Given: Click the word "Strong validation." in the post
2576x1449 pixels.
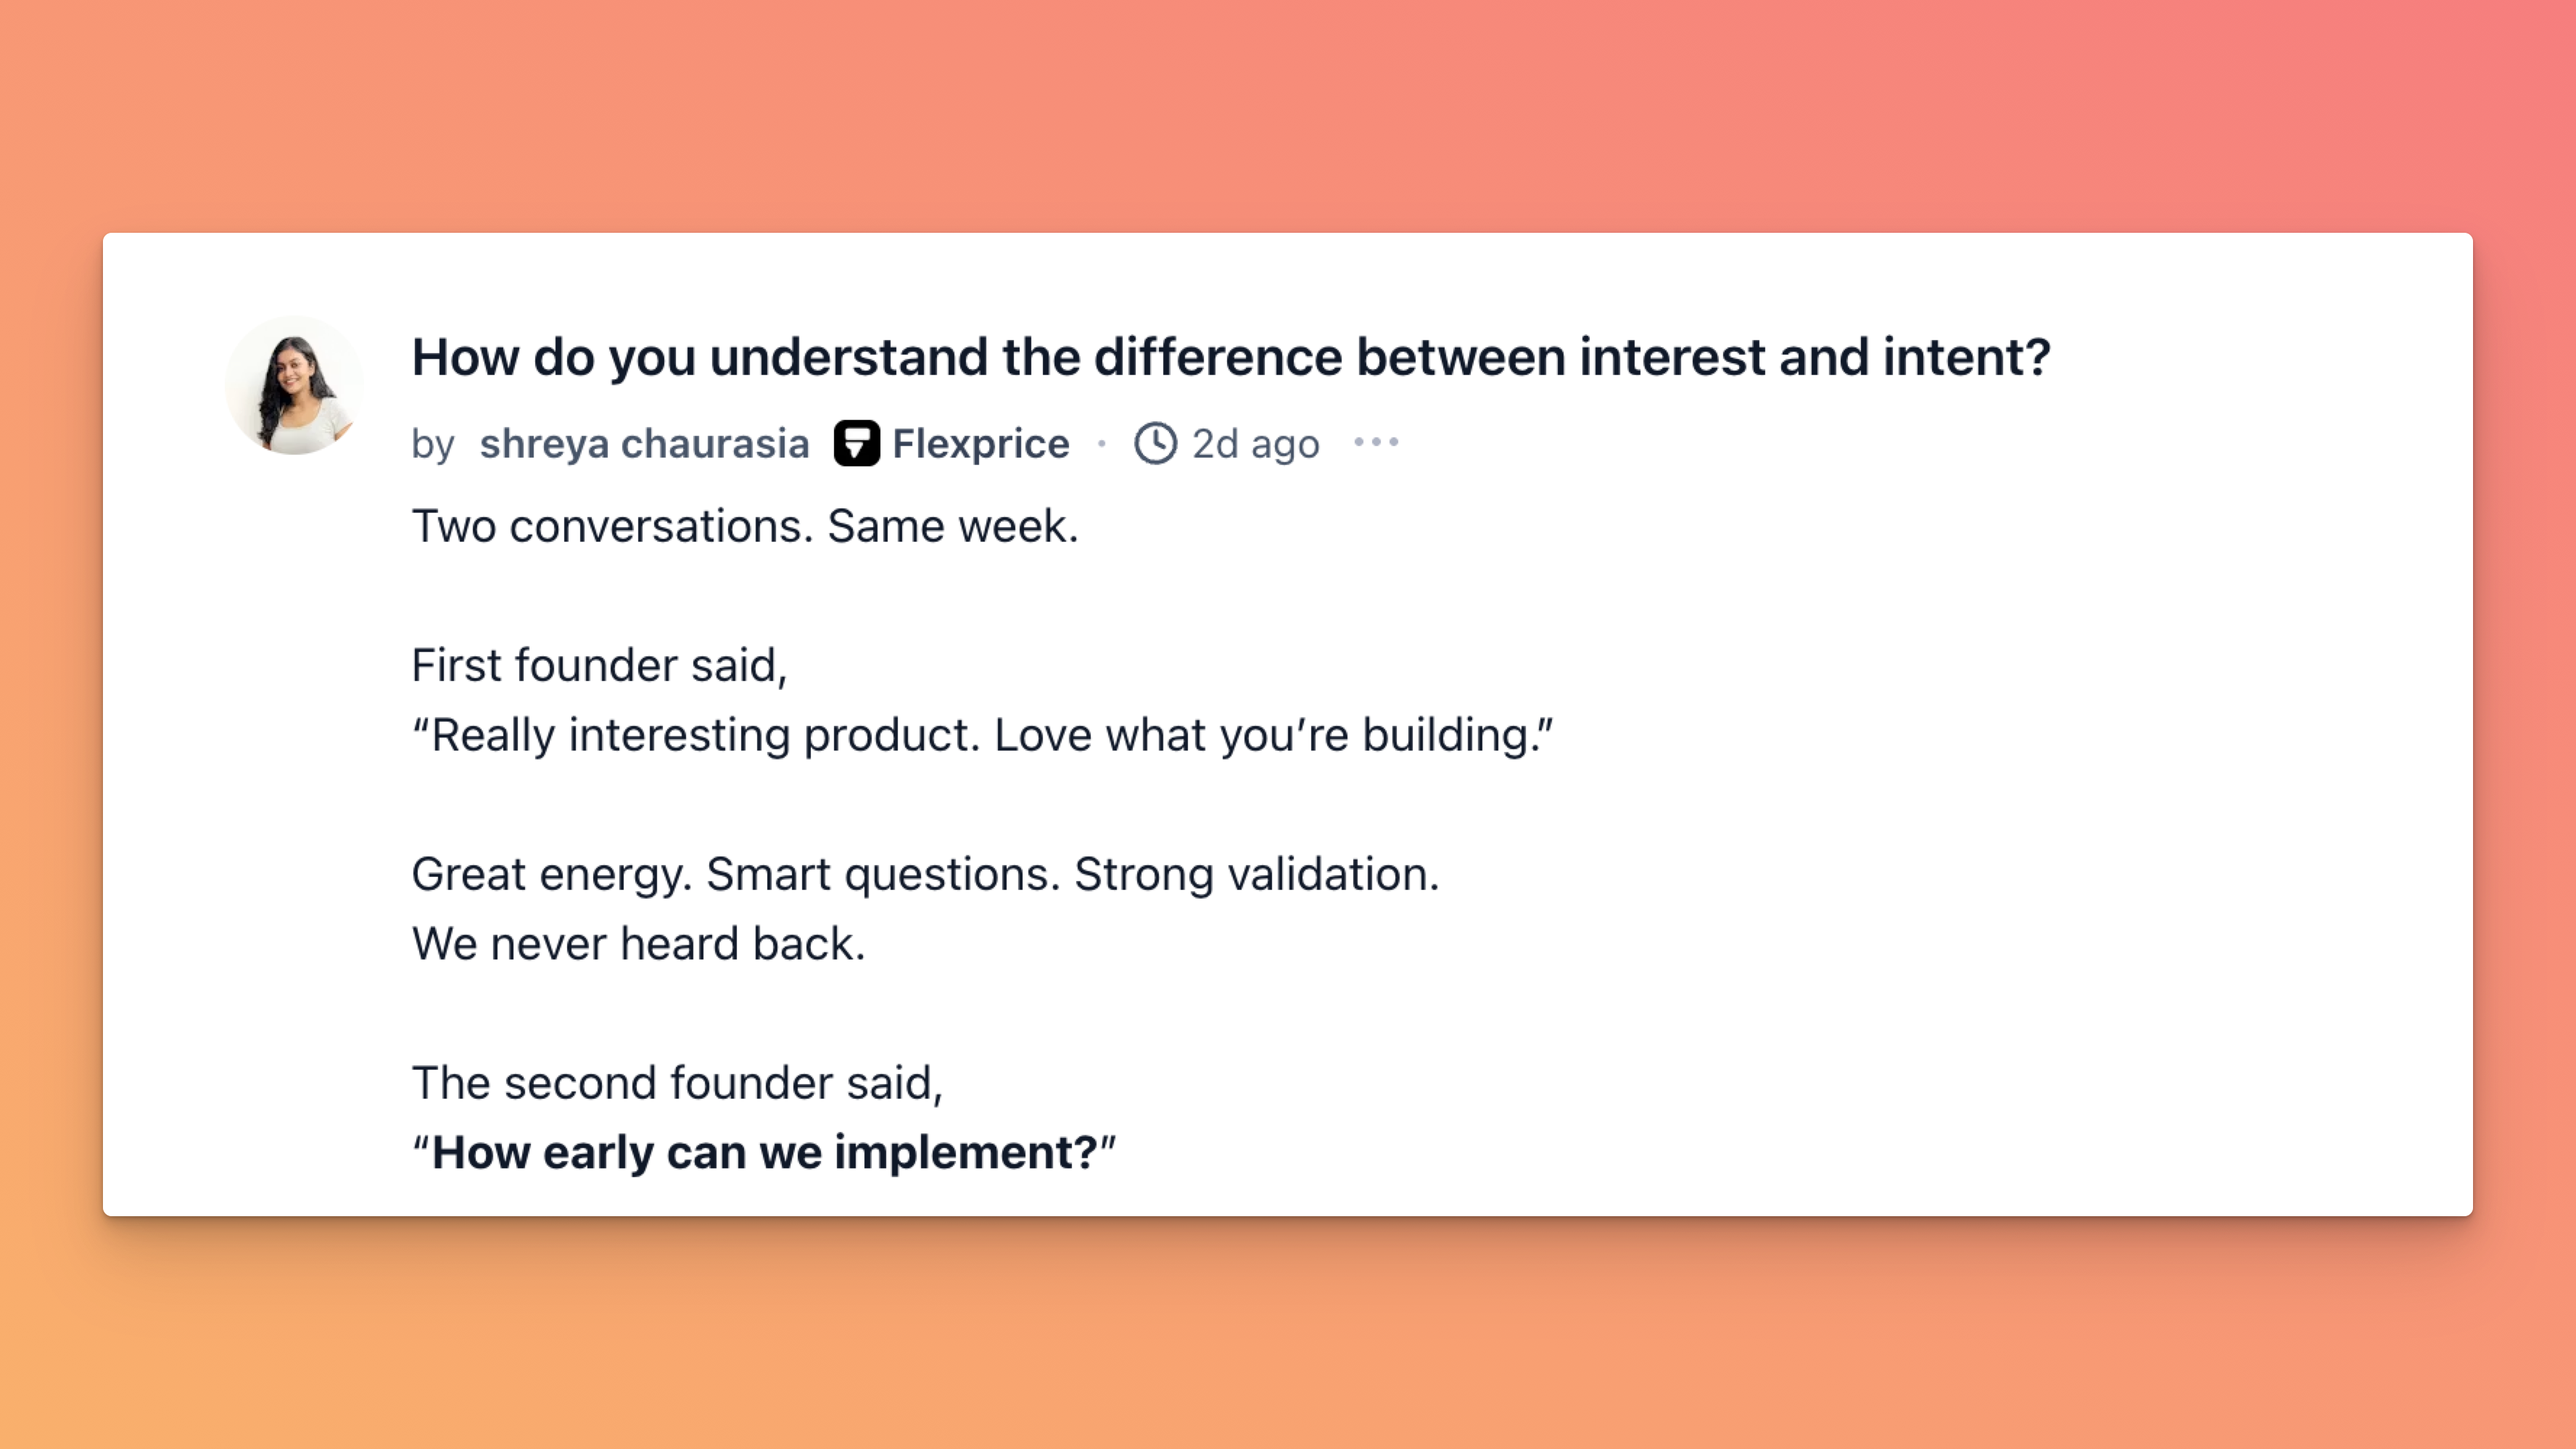Looking at the screenshot, I should click(1257, 874).
